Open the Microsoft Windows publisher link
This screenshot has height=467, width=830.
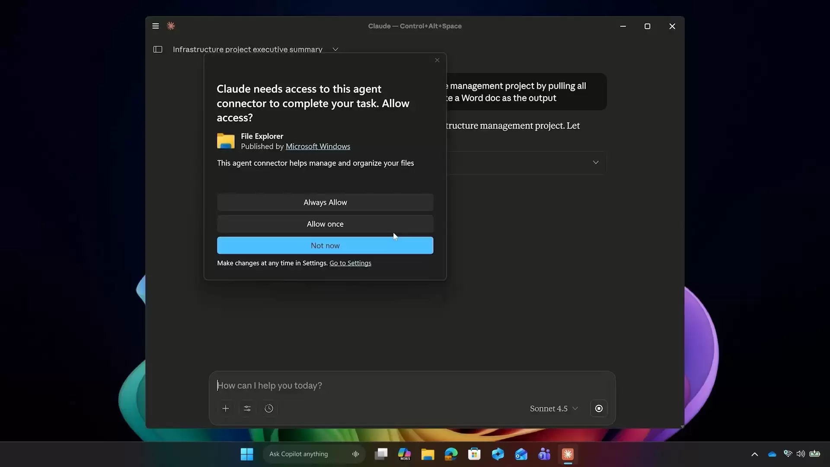(318, 146)
